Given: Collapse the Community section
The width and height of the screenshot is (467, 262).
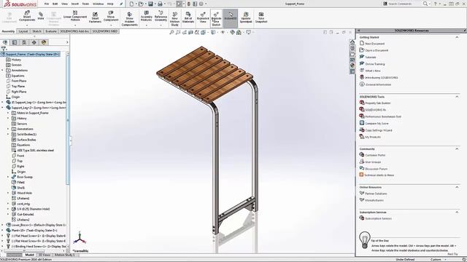Looking at the screenshot, I should coord(457,148).
